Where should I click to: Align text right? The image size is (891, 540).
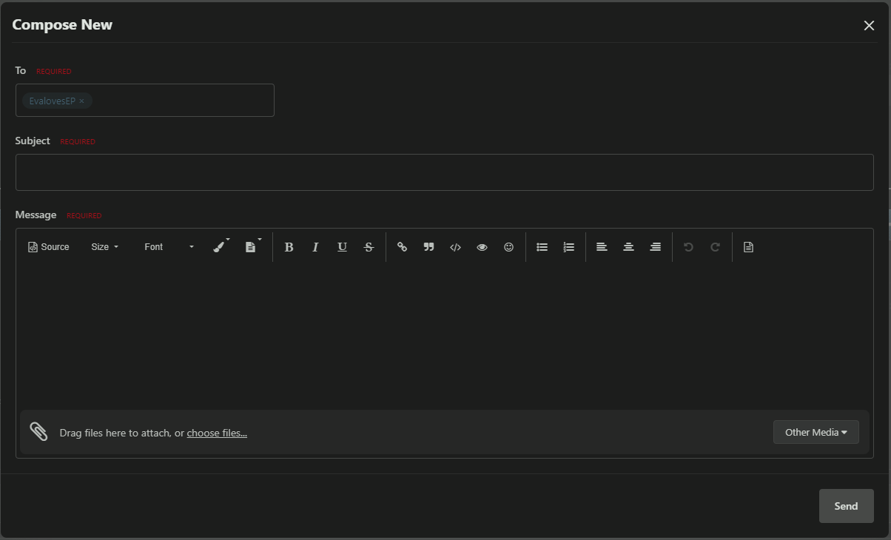tap(656, 247)
